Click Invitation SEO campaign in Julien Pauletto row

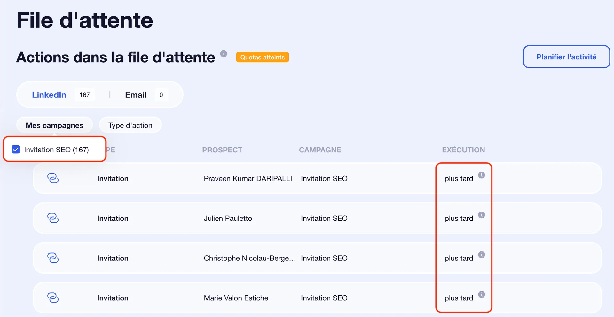tap(324, 218)
